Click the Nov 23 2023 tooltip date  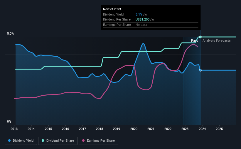tap(112, 9)
